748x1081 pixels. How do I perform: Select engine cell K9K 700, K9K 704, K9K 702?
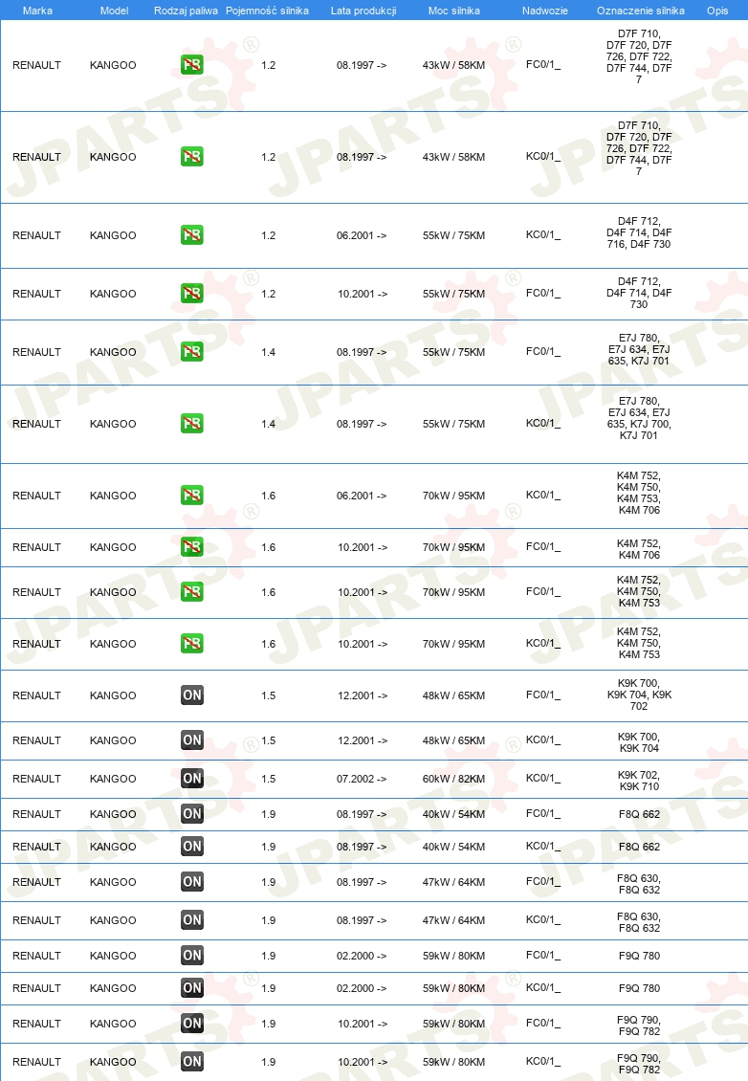click(639, 695)
